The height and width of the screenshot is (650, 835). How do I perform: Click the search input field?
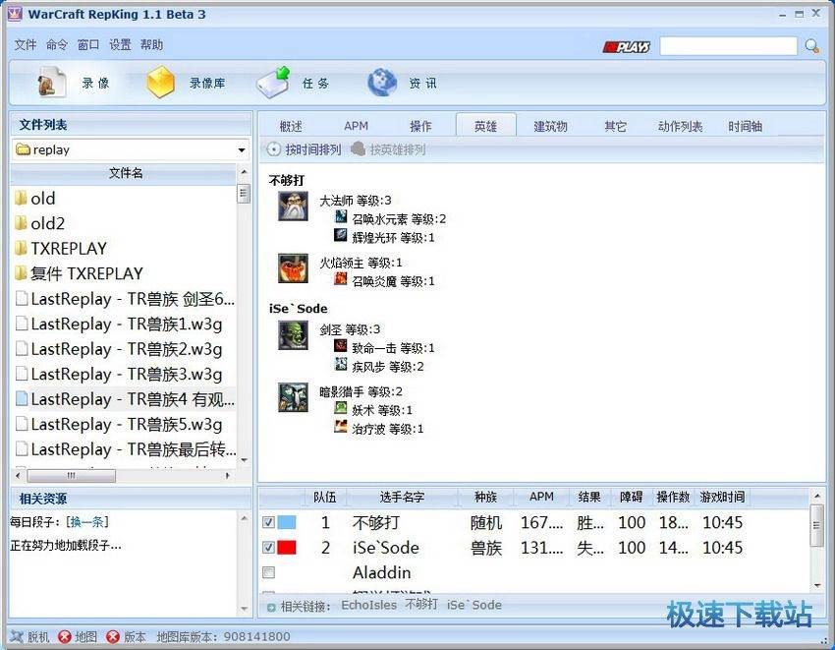(728, 46)
